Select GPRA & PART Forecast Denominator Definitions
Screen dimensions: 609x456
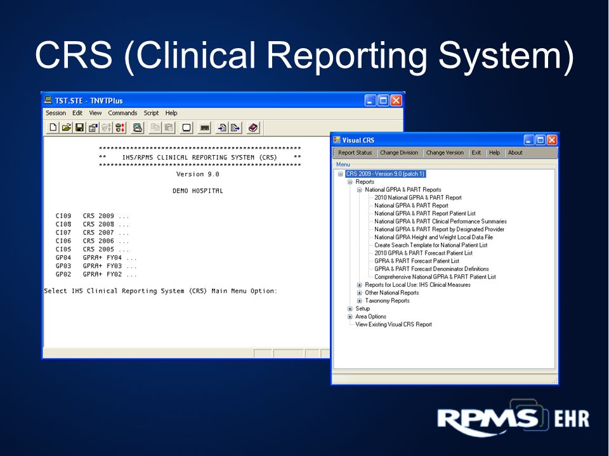pyautogui.click(x=431, y=269)
